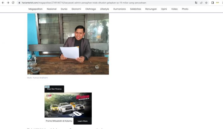Open the Selebritas section
Image resolution: width=223 pixels, height=129 pixels.
[135, 9]
